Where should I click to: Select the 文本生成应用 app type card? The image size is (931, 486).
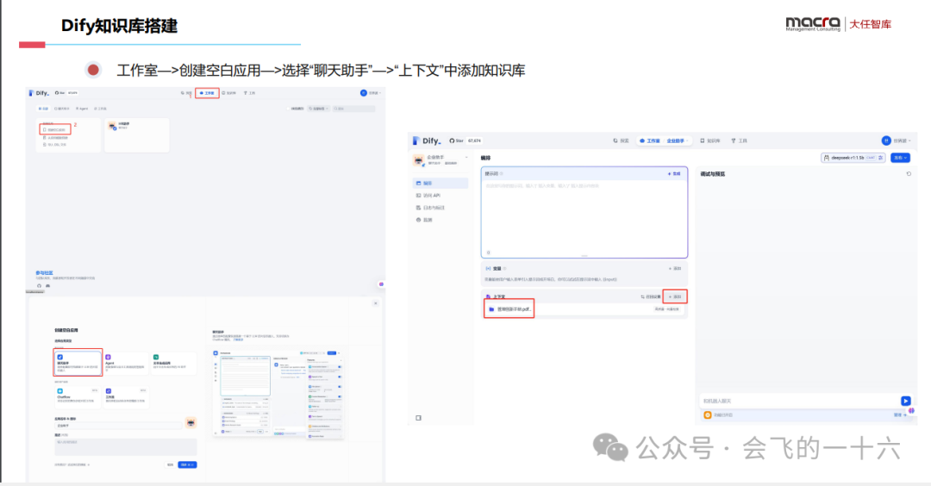click(173, 363)
